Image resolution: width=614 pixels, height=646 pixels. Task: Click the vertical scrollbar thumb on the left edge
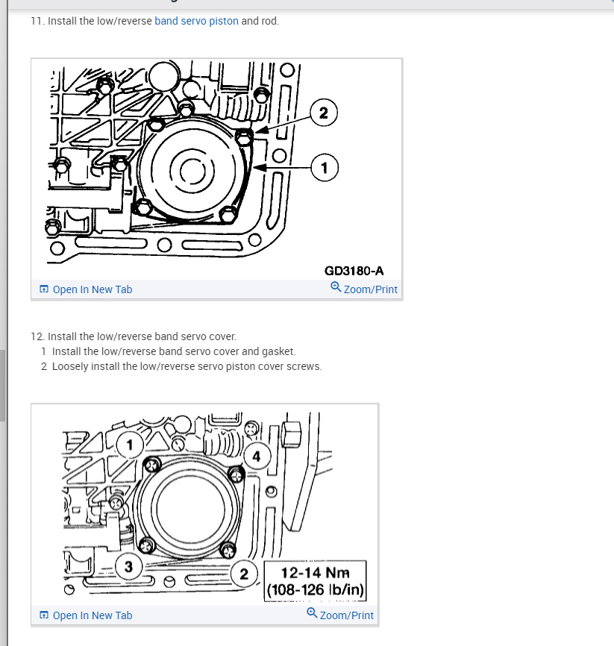(x=2, y=386)
